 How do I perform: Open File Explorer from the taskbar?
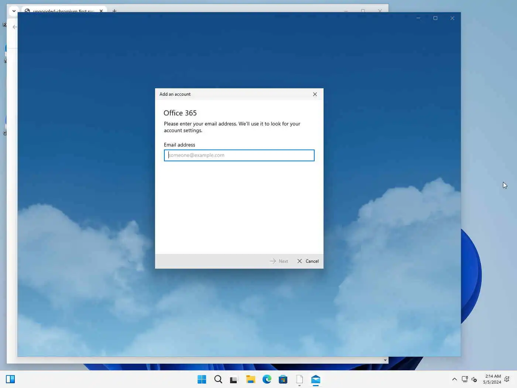pos(251,380)
